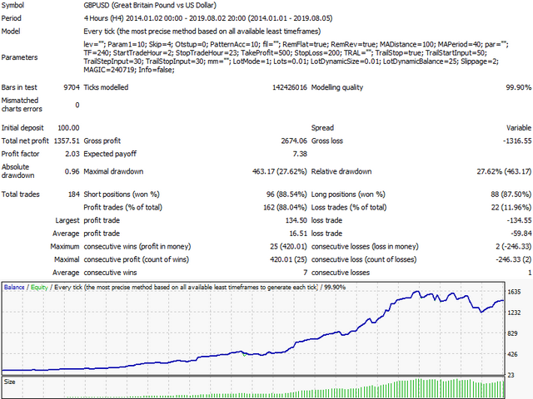Click the Profit trades value 162 (88.04%)

(285, 207)
